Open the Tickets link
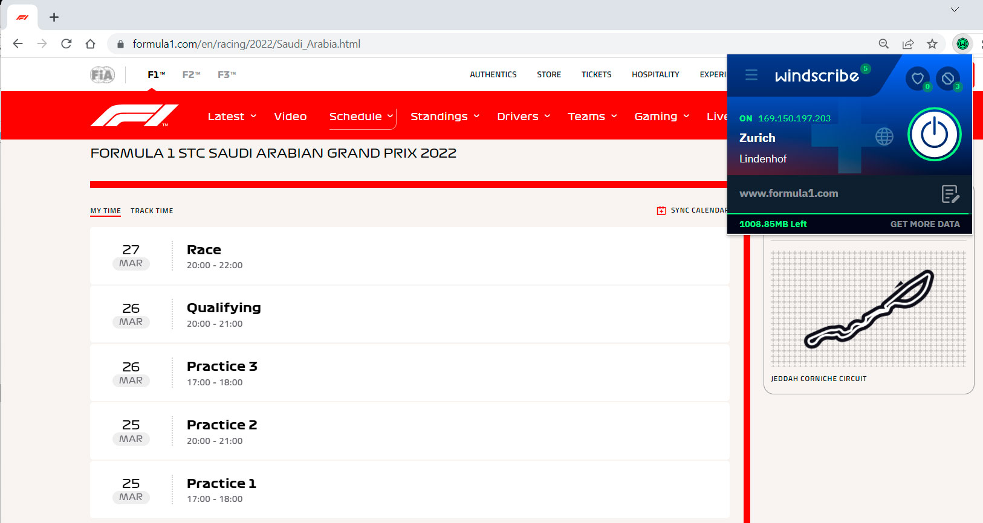This screenshot has height=523, width=983. [596, 75]
